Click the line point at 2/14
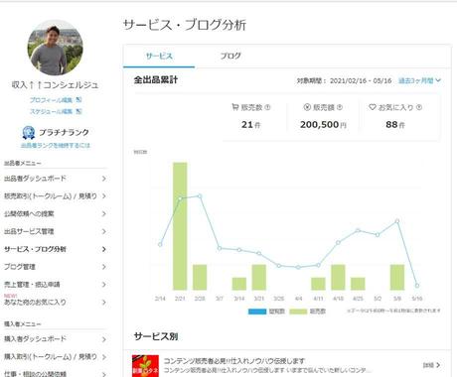 tap(160, 245)
